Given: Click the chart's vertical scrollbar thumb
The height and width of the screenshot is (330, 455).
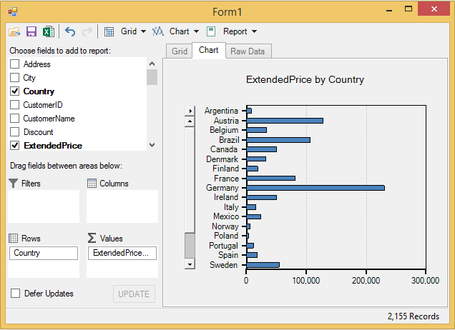Looking at the screenshot, I should coord(190,245).
